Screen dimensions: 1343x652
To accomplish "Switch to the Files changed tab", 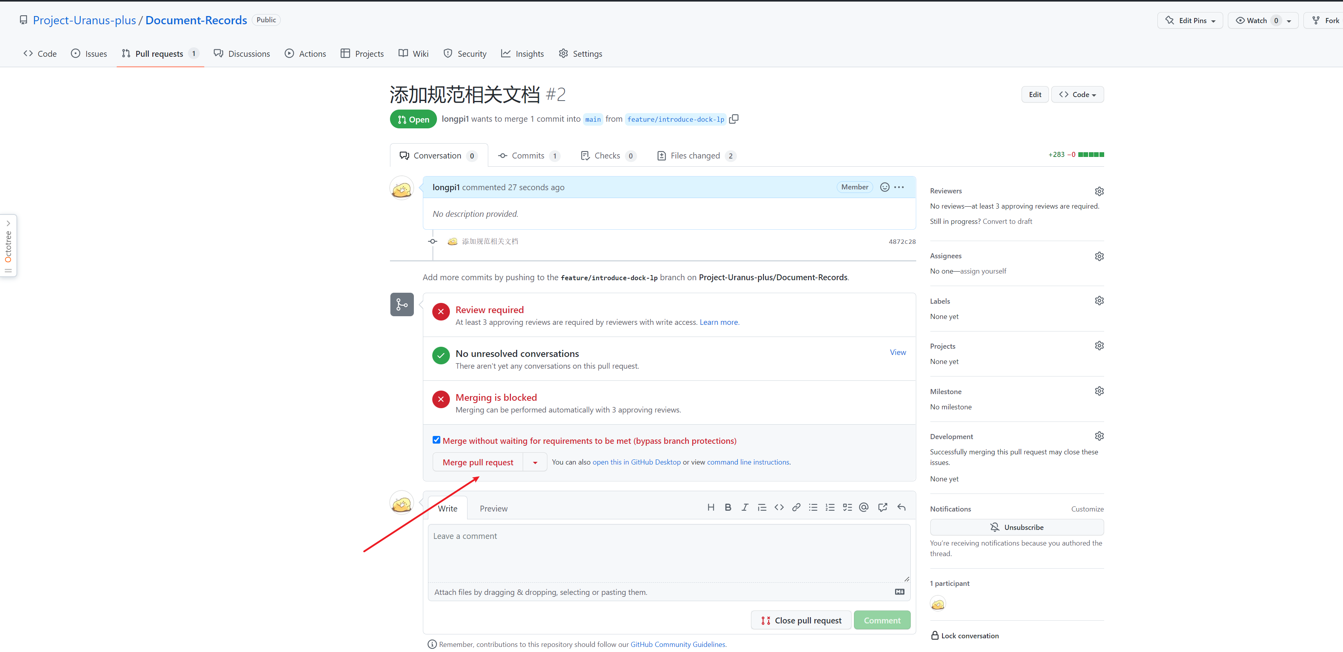I will 695,156.
